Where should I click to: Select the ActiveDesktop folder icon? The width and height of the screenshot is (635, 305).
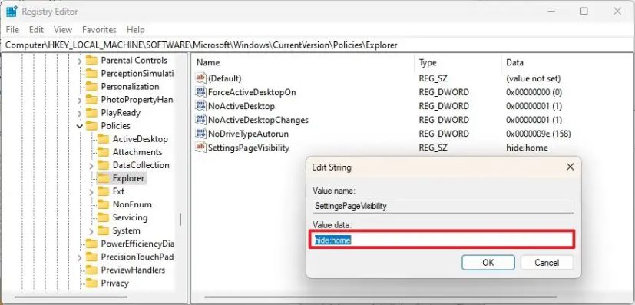(x=104, y=139)
